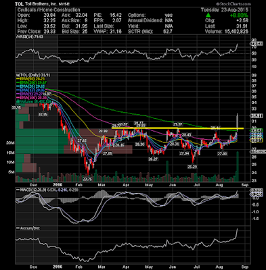
Task: Click the yellow EMA(50) legend line swatch
Action: click(x=18, y=78)
